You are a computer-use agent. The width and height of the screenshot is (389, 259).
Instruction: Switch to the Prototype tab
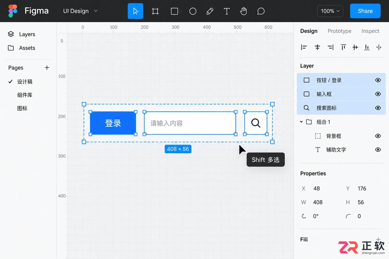click(x=339, y=31)
